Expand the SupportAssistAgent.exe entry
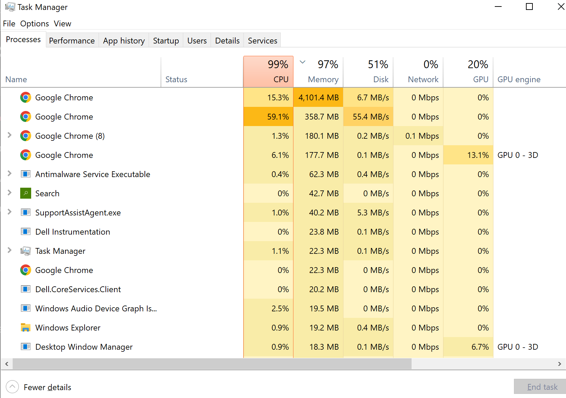566x398 pixels. [x=10, y=212]
